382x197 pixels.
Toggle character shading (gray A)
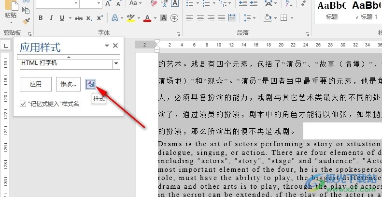(x=163, y=18)
